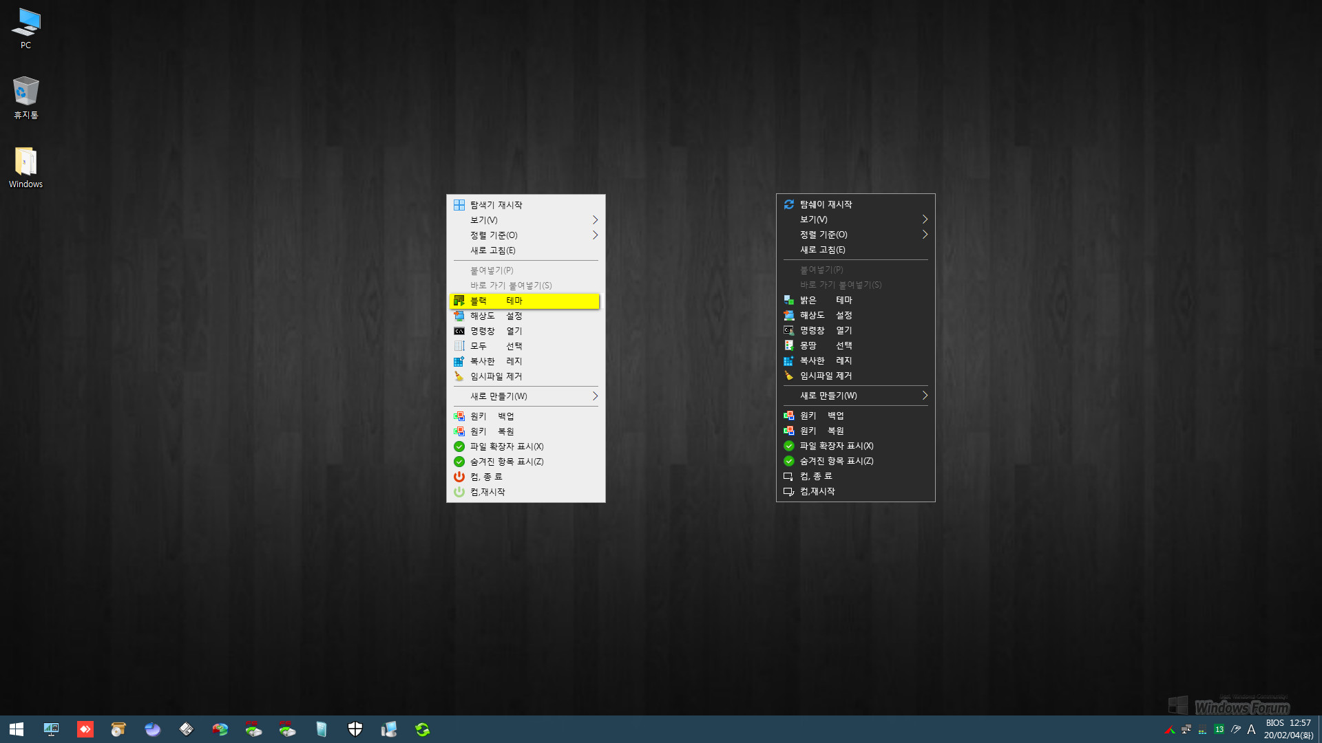Click 컴,재시작 in the dark menu
The image size is (1322, 743).
pos(855,491)
